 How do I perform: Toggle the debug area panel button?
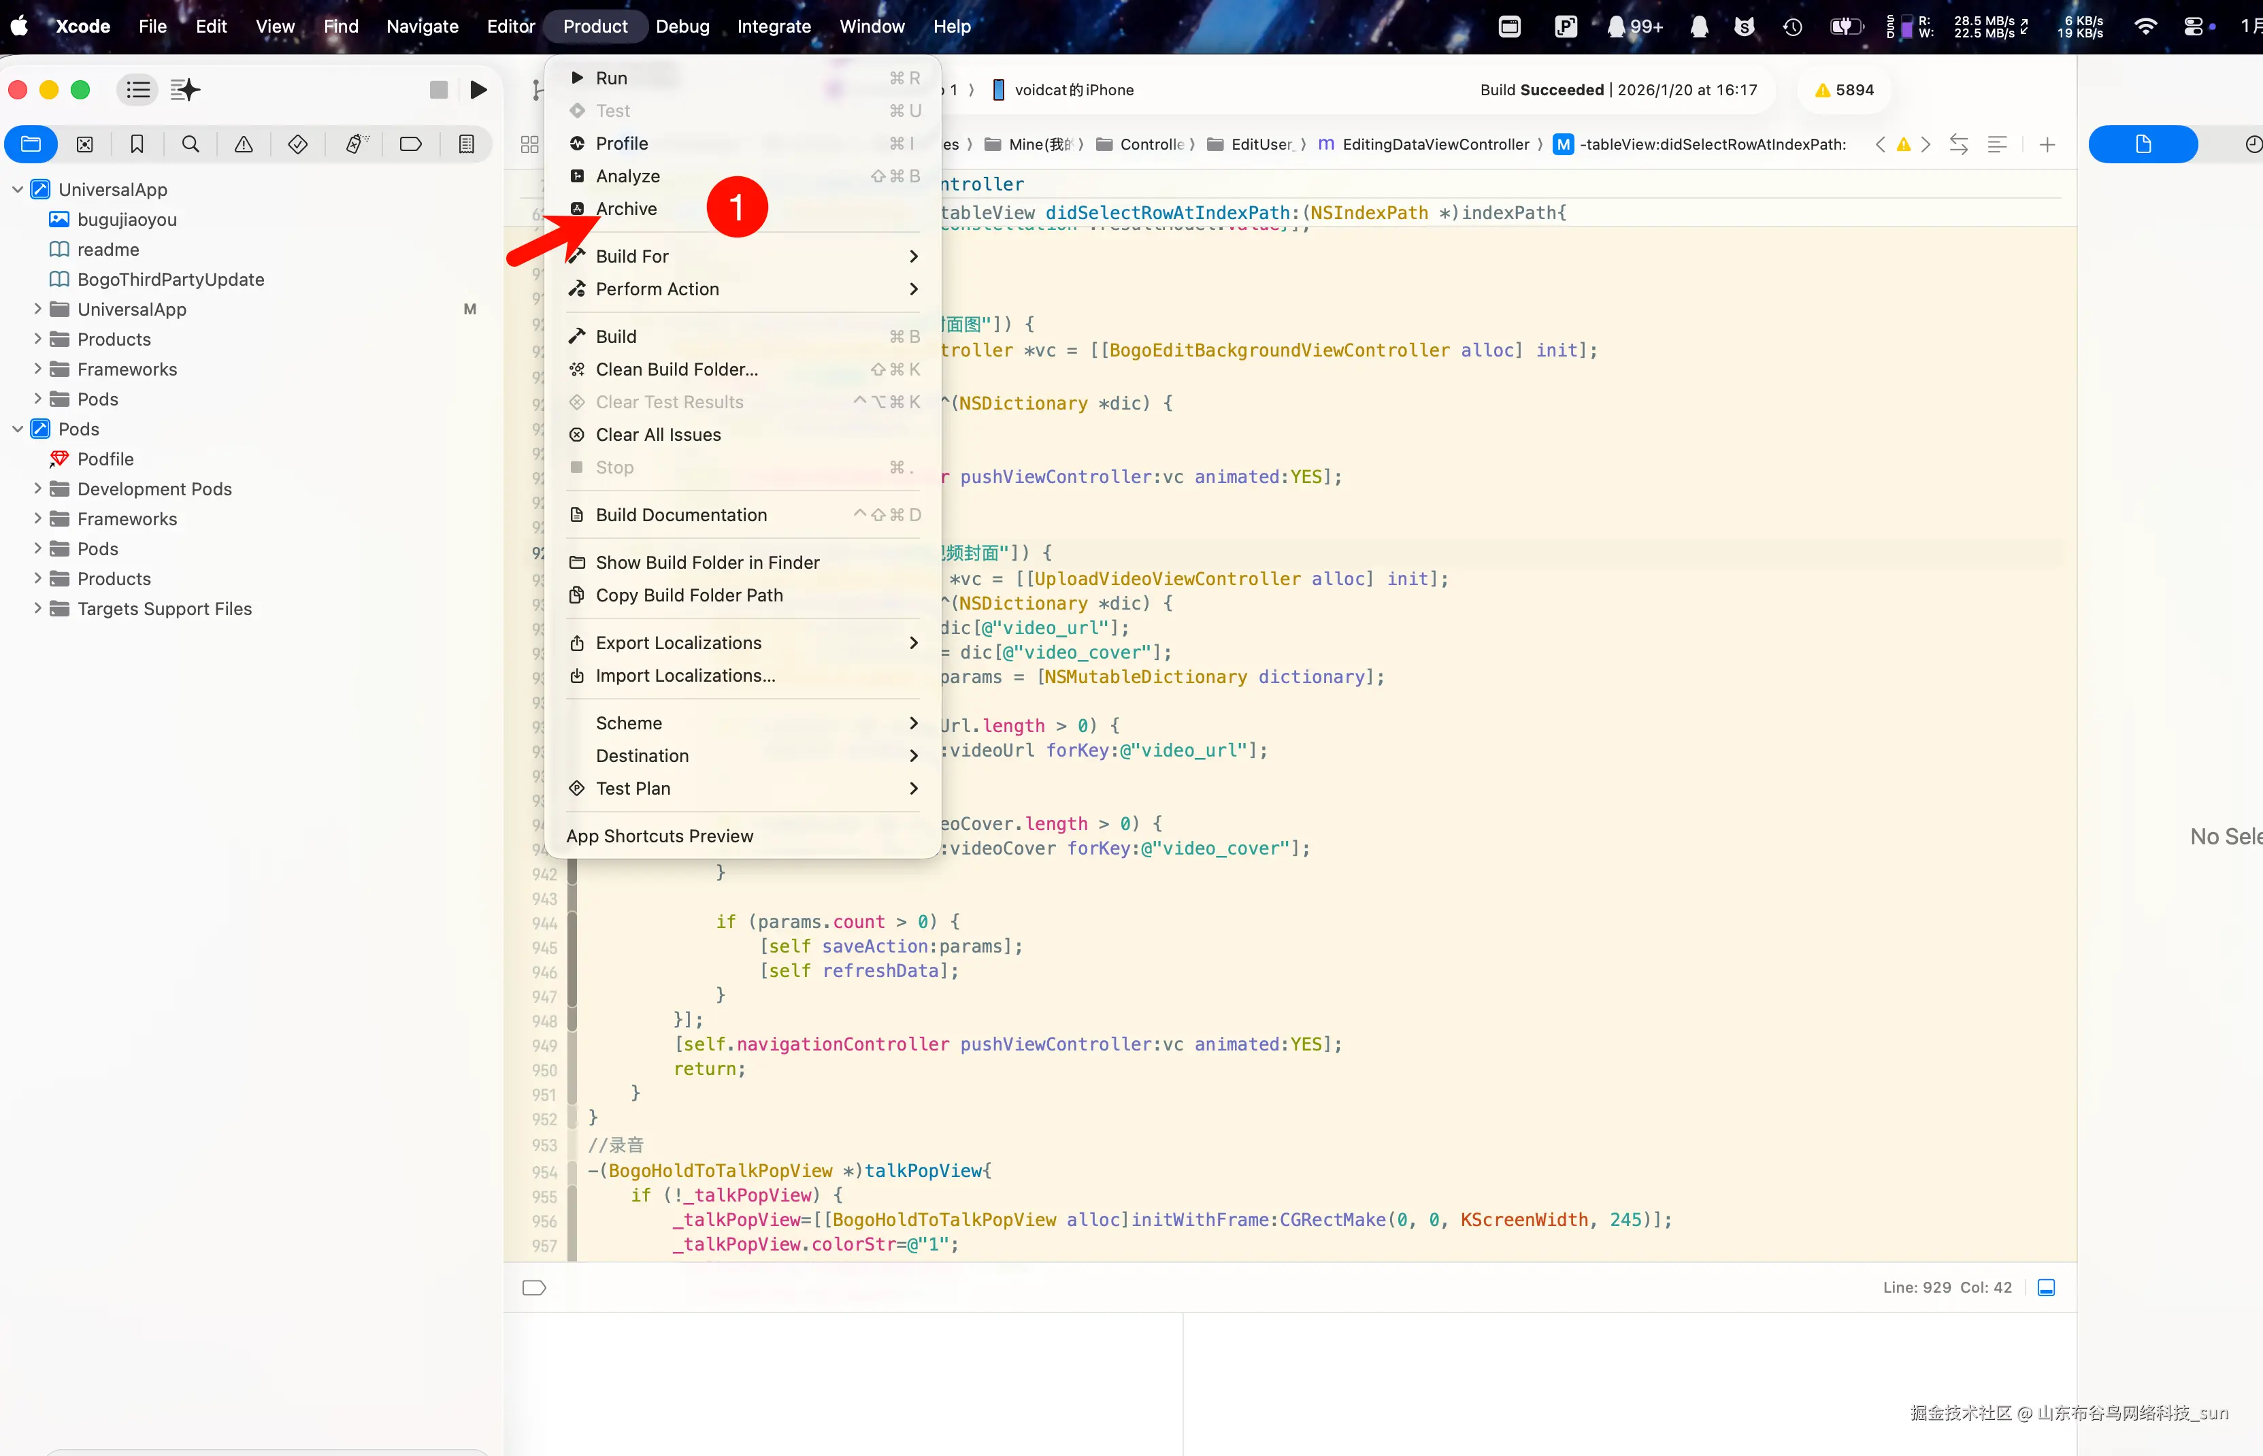point(2045,1287)
